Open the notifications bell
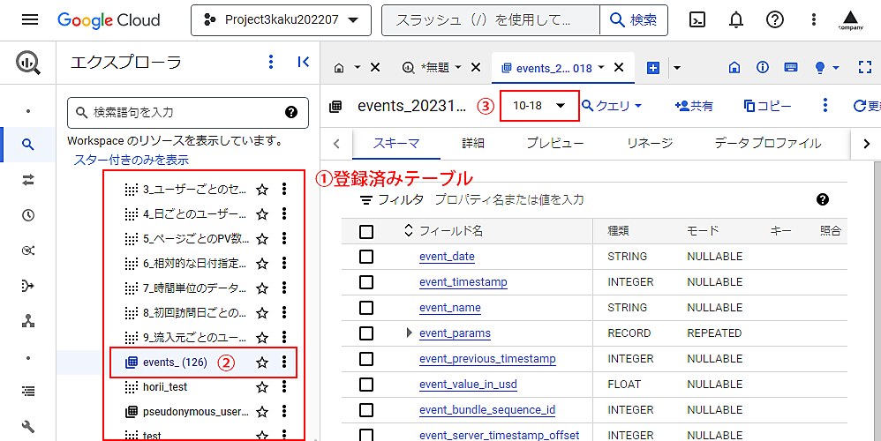 [736, 19]
